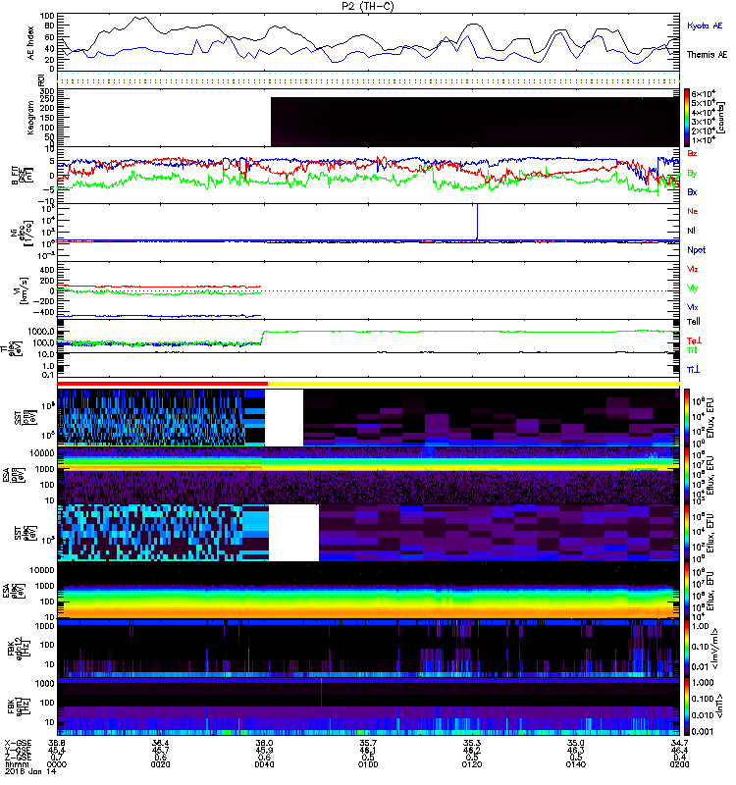Click the ESA ions Eflux color bar
Image resolution: width=736 pixels, height=785 pixels.
click(x=687, y=475)
